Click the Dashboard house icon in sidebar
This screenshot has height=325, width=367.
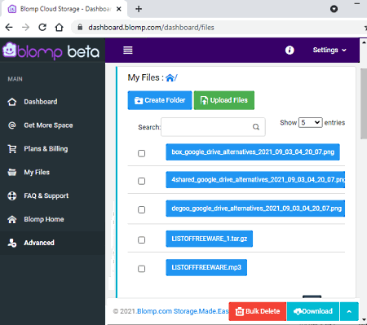point(12,102)
